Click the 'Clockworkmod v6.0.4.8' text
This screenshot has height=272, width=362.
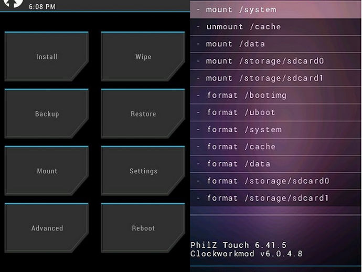pos(247,254)
